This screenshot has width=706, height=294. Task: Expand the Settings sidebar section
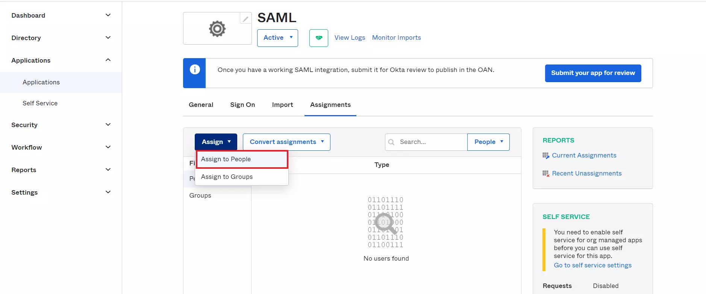coord(61,192)
